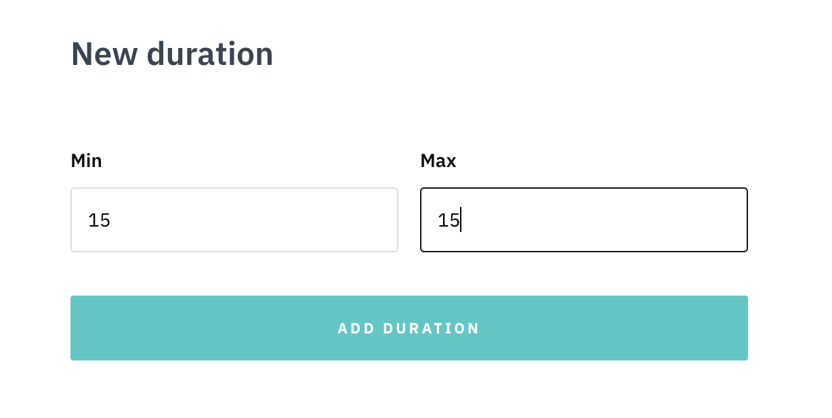Click the 15 value in Min field
Viewport: 832px width, 418px height.
coord(100,220)
